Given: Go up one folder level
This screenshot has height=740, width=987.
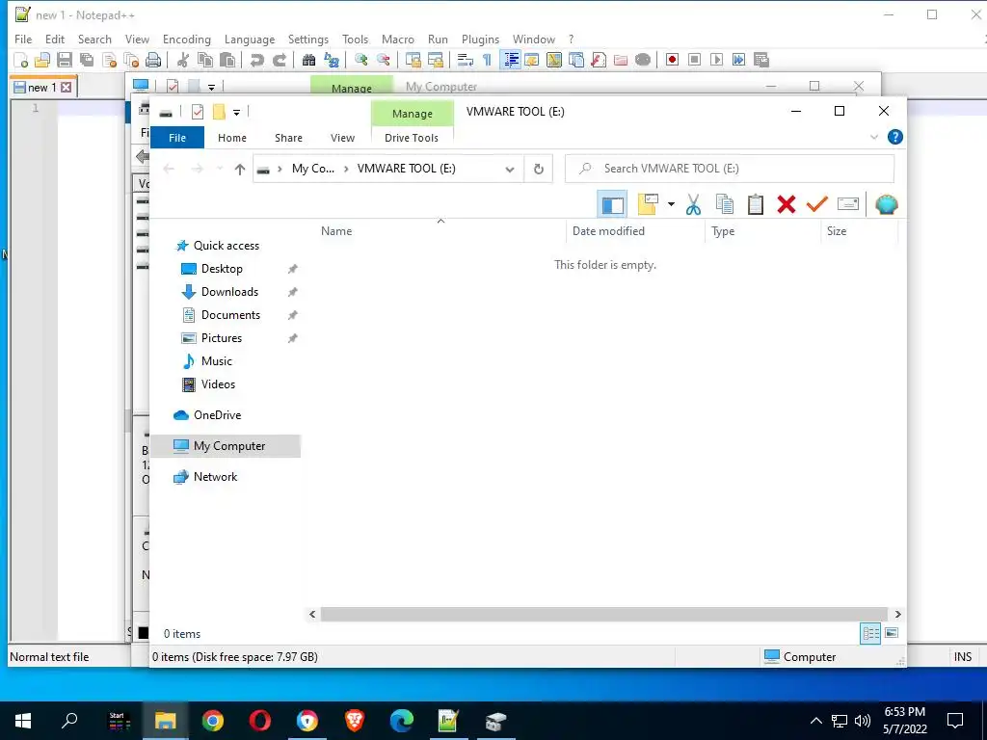Looking at the screenshot, I should (240, 169).
